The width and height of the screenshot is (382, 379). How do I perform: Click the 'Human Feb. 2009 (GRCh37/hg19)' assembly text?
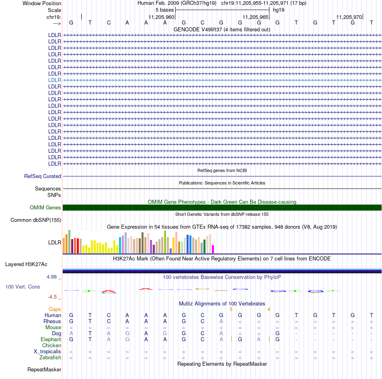[x=177, y=3]
